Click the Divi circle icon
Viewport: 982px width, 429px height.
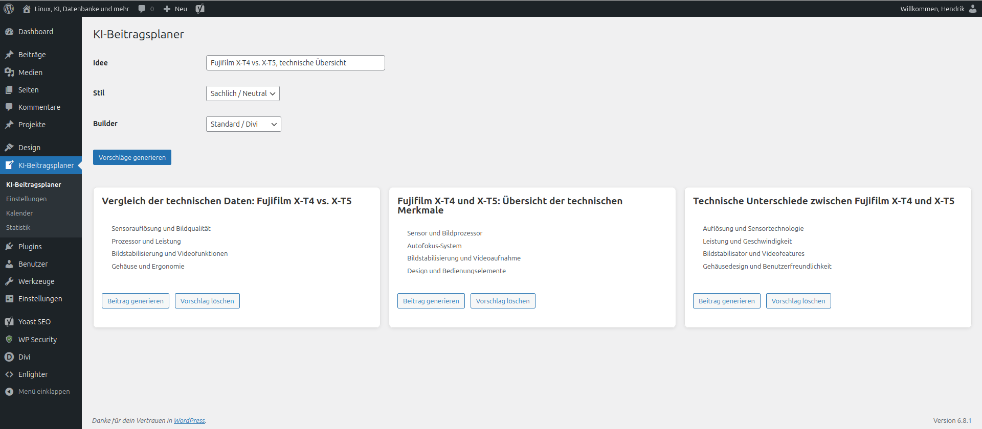click(x=9, y=357)
